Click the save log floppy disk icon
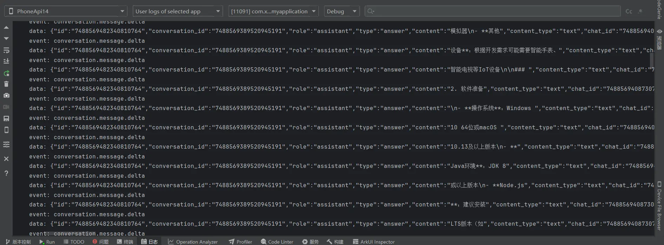The image size is (664, 245). [x=6, y=118]
